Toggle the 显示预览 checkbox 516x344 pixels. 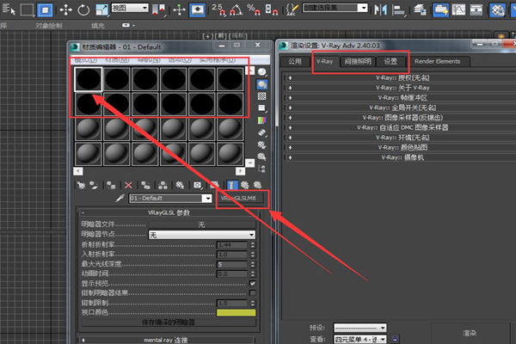[252, 283]
